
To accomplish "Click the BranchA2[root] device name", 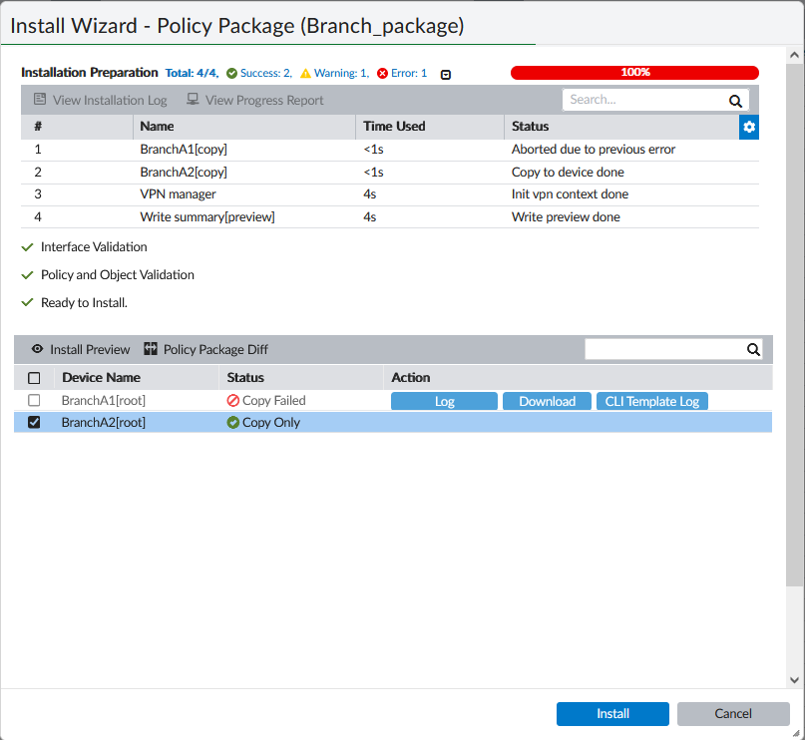I will [103, 422].
